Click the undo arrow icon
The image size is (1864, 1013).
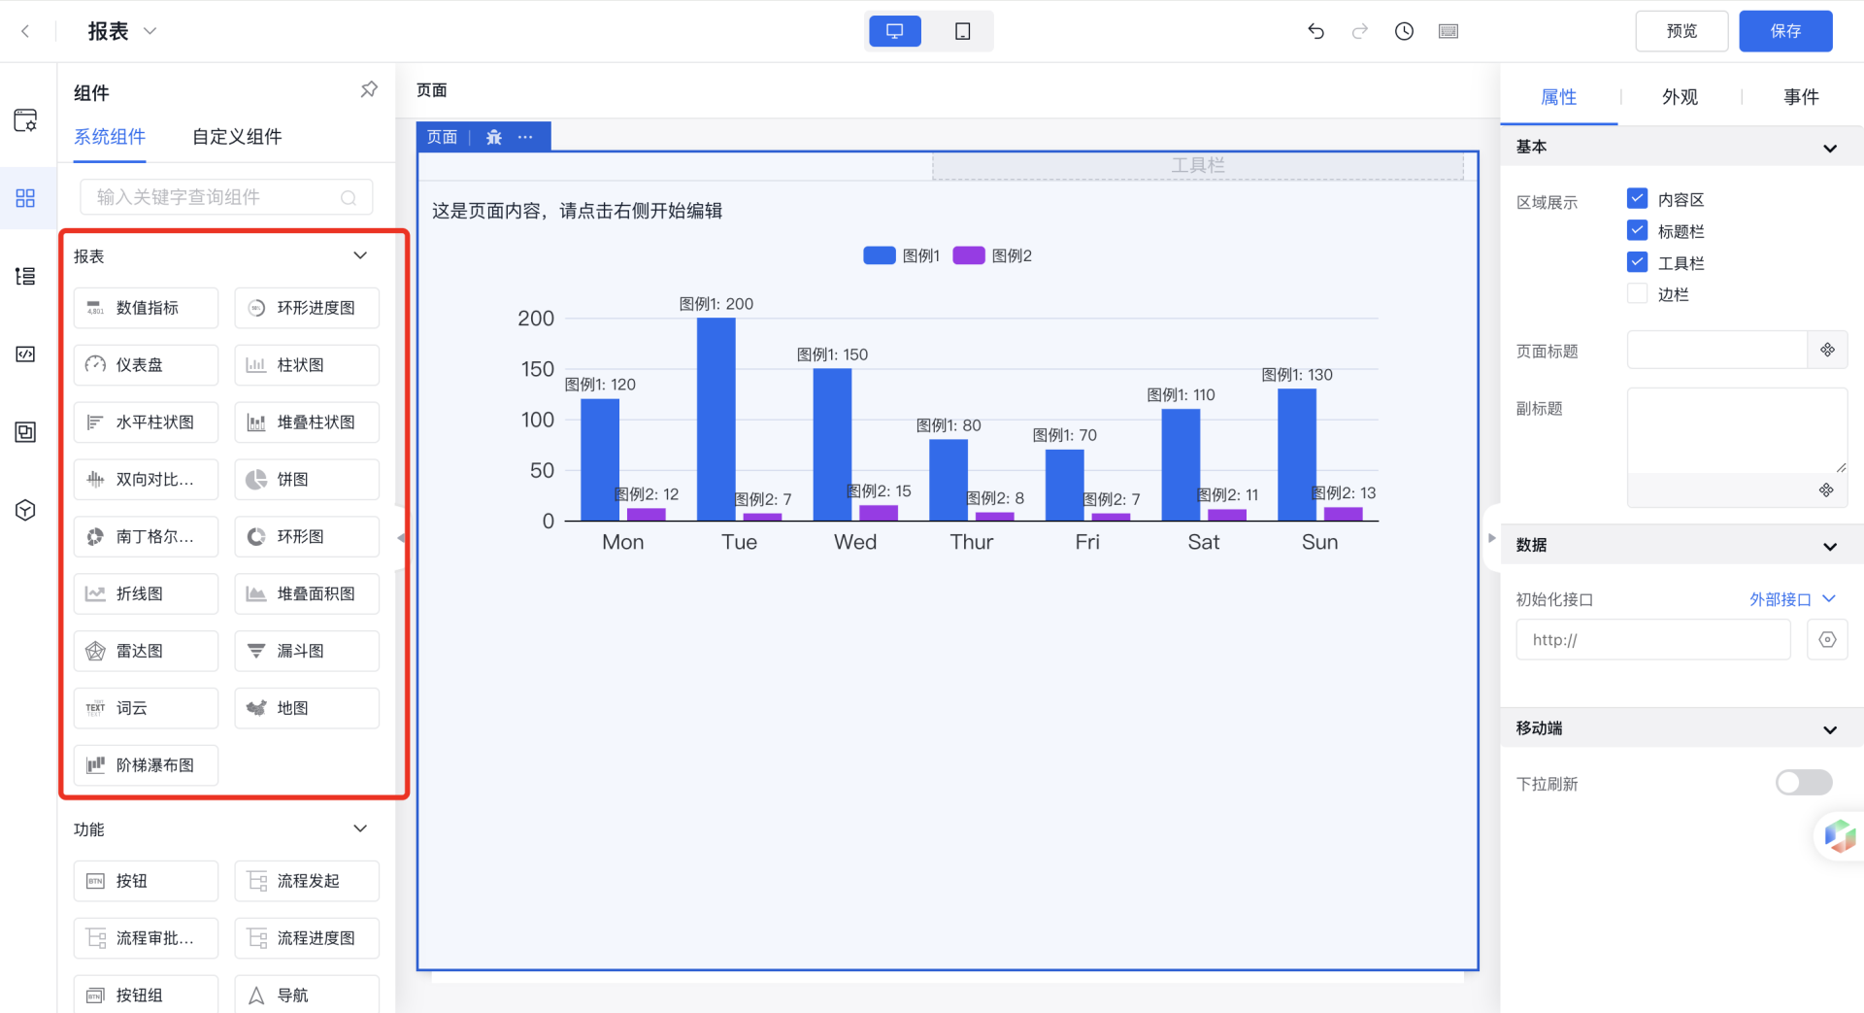coord(1315,31)
